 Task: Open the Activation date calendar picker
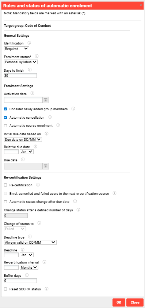coord(46,100)
